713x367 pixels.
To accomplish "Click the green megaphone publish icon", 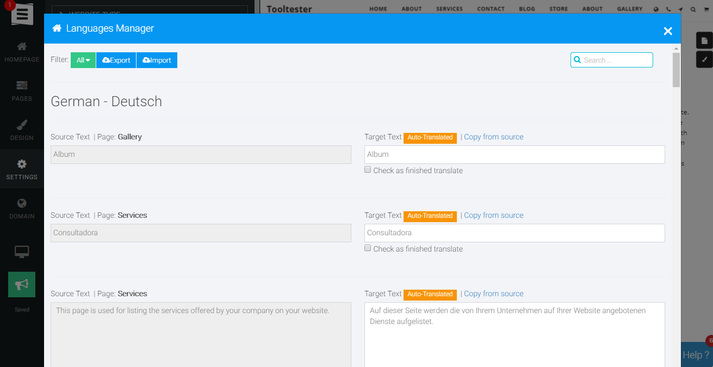I will (22, 284).
